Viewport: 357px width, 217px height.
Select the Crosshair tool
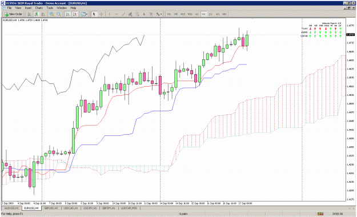(x=101, y=14)
